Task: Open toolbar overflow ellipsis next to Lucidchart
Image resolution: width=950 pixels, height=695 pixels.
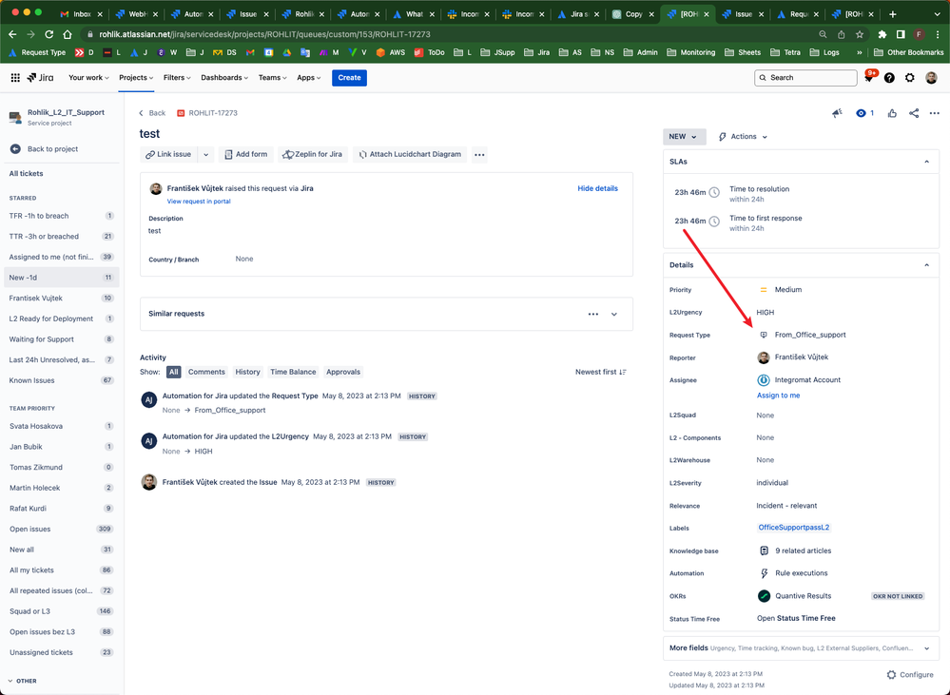Action: [x=479, y=155]
